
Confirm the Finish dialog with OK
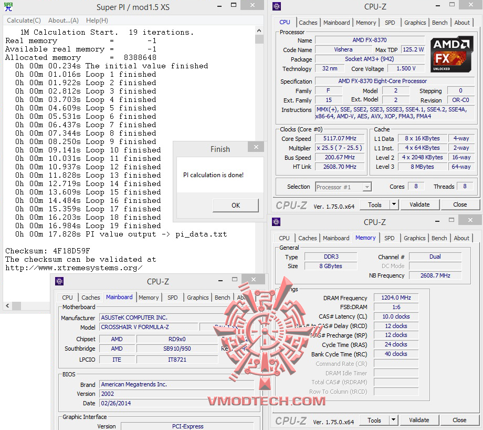coord(236,206)
